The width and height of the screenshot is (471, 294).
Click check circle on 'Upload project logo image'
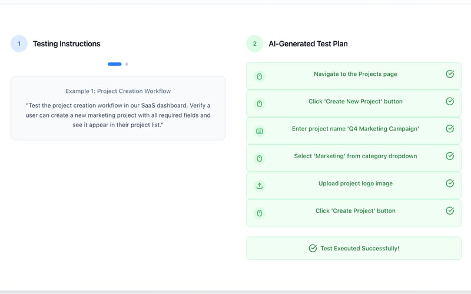[x=450, y=183]
